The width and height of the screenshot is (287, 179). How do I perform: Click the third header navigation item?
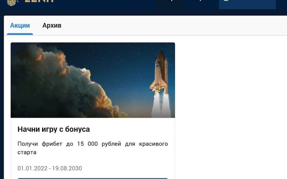(135, 1)
